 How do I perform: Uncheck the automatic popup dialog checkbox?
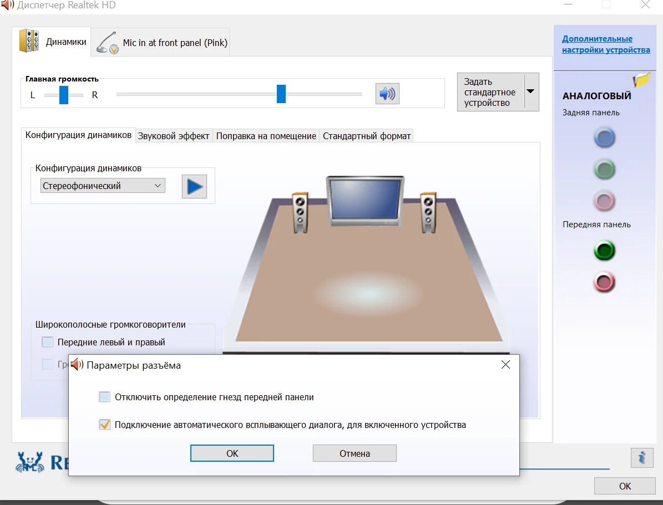(104, 424)
